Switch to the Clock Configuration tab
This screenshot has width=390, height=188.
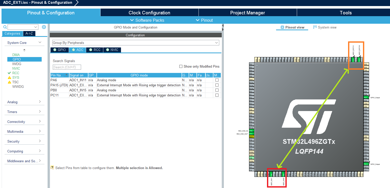149,12
